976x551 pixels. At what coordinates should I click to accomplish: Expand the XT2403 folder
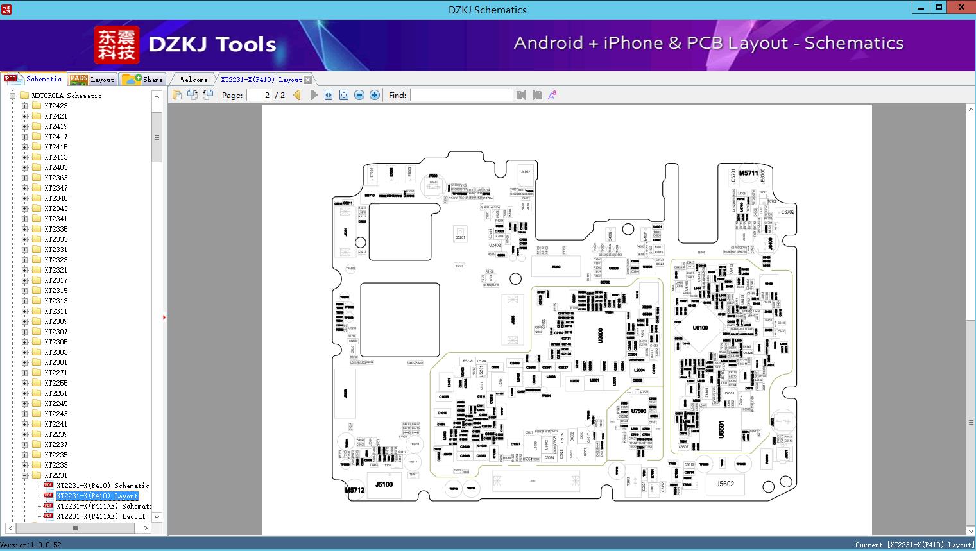coord(24,167)
